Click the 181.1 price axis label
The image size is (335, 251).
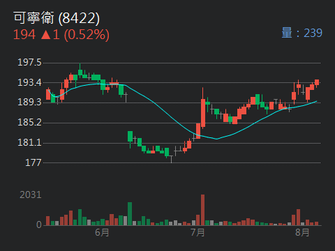click(x=29, y=142)
